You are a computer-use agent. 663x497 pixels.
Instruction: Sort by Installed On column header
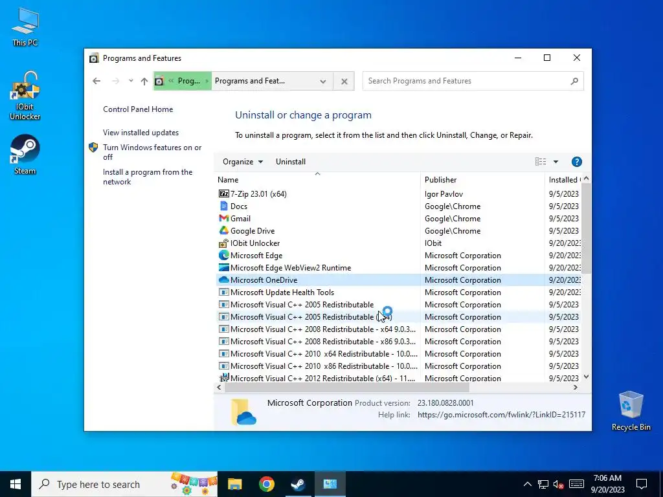[x=563, y=180]
